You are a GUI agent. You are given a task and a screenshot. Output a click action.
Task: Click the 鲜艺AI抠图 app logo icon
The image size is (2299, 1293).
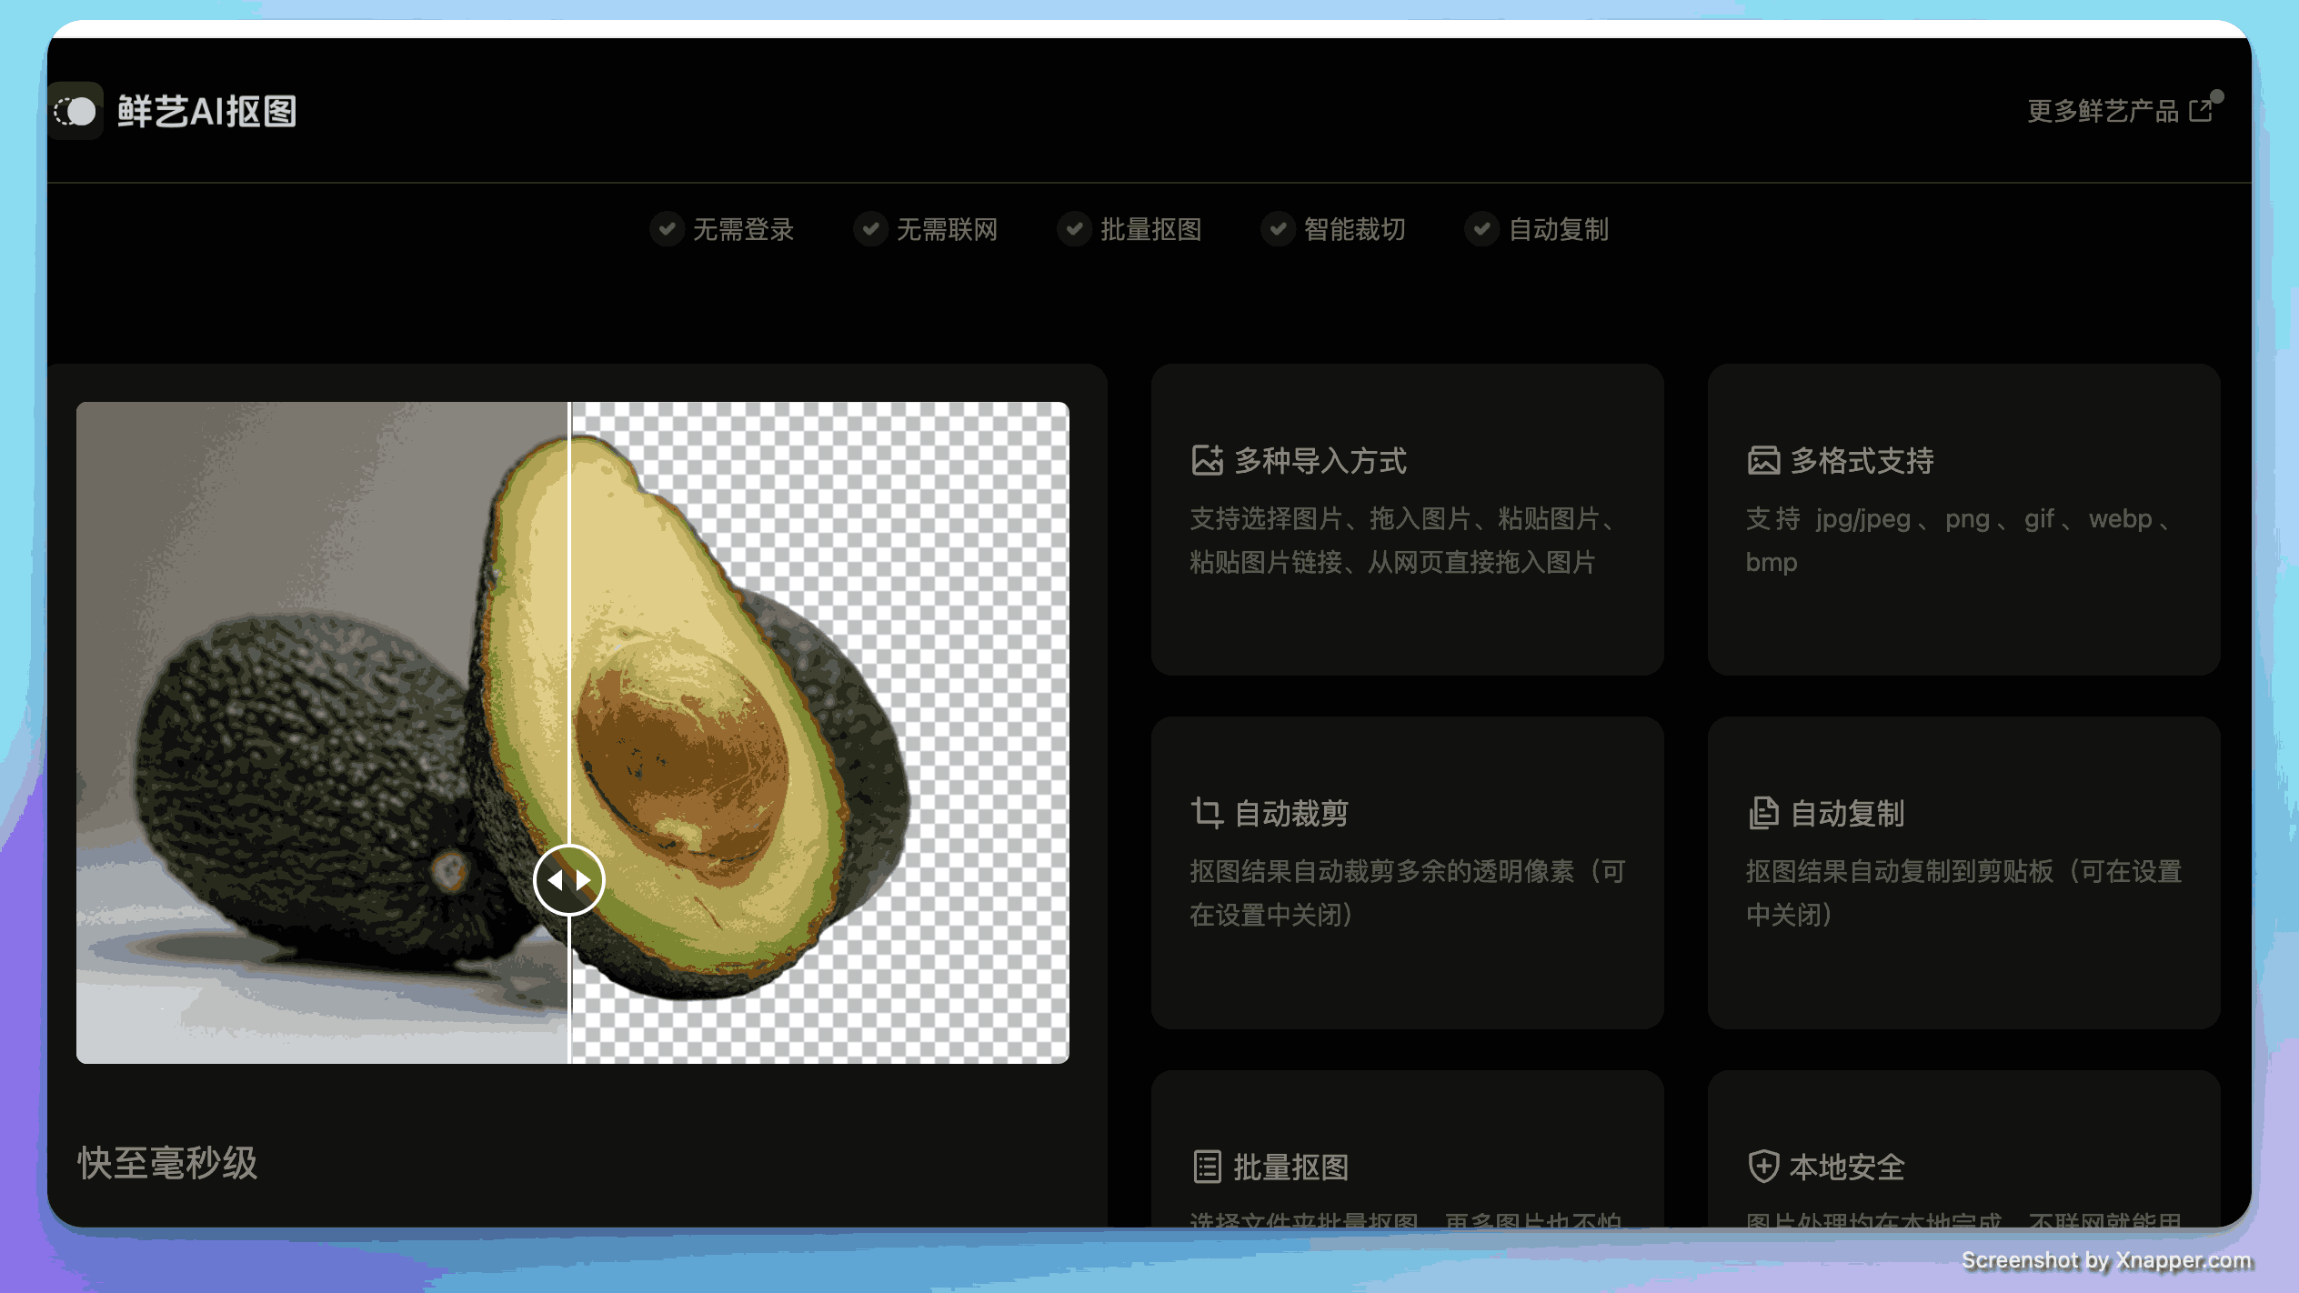(x=76, y=111)
